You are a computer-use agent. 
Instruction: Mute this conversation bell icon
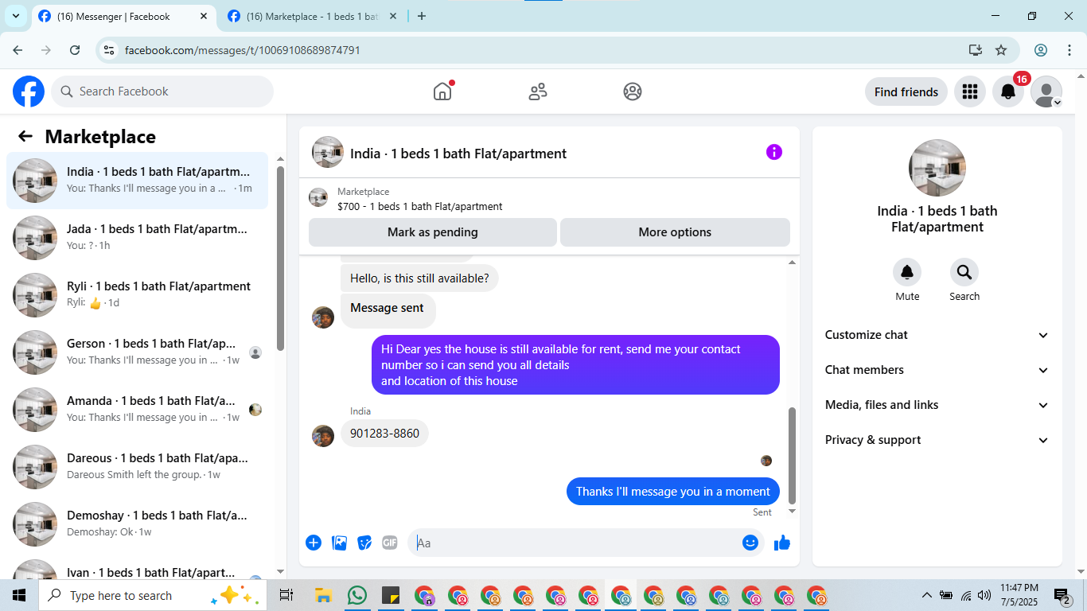[907, 273]
